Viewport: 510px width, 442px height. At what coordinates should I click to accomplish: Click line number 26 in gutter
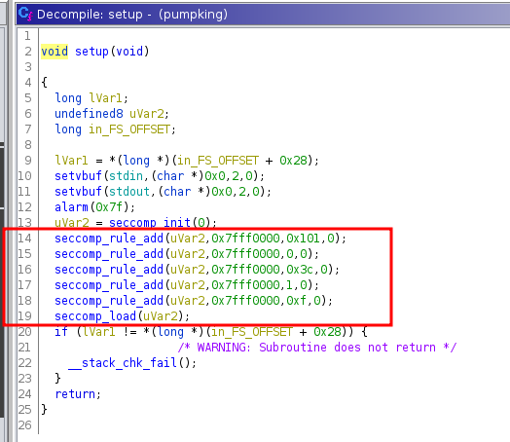tap(24, 425)
